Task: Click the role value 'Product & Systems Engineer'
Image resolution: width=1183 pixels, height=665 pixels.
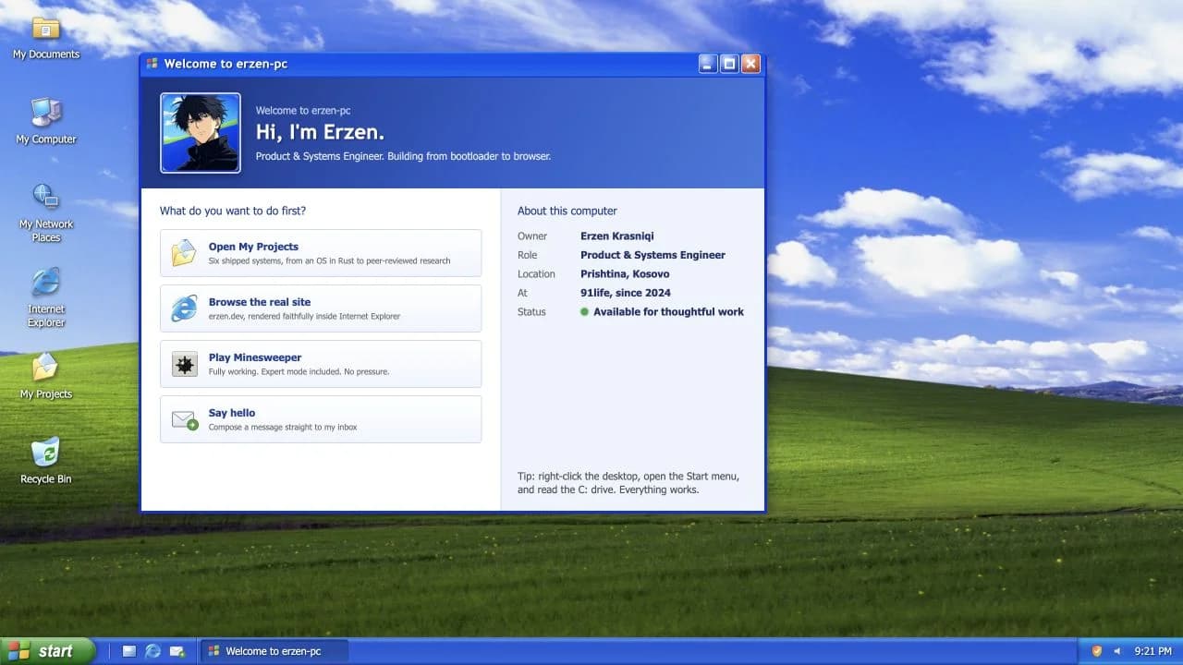Action: (x=652, y=255)
